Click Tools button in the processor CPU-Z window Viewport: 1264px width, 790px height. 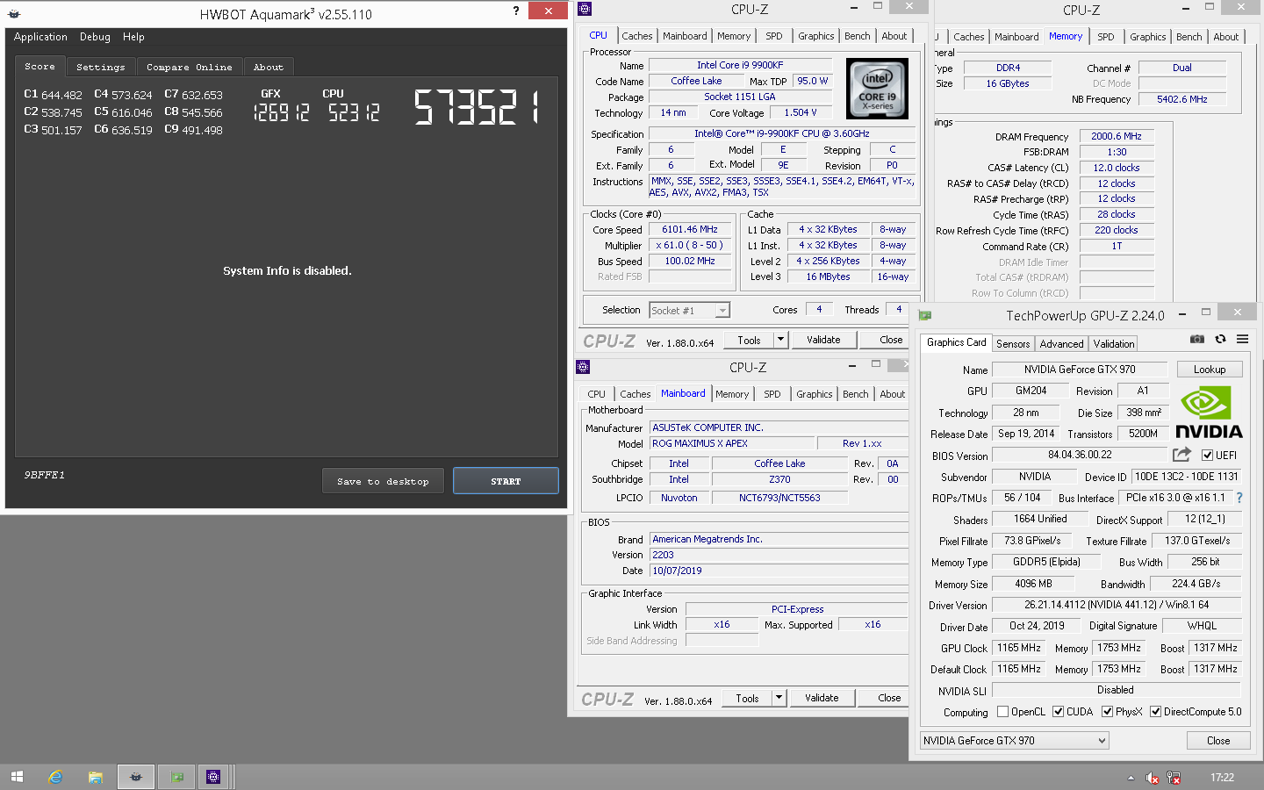tap(749, 340)
